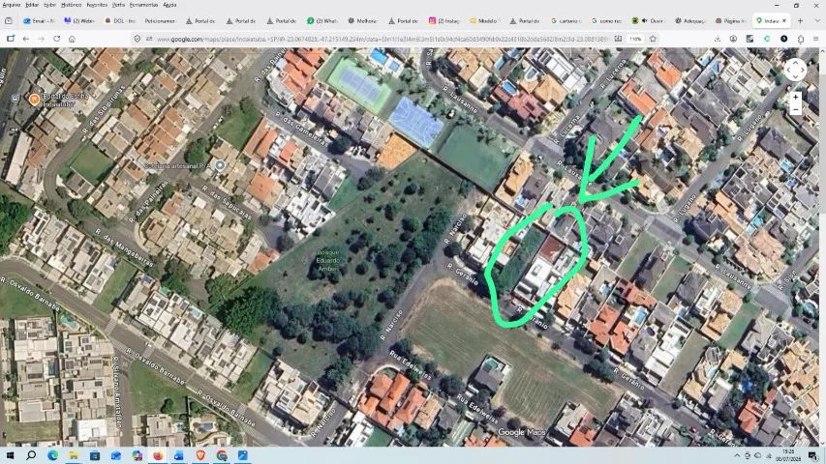Viewport: 826px width, 464px height.
Task: Toggle reader/translate icon in address bar
Action: (618, 39)
